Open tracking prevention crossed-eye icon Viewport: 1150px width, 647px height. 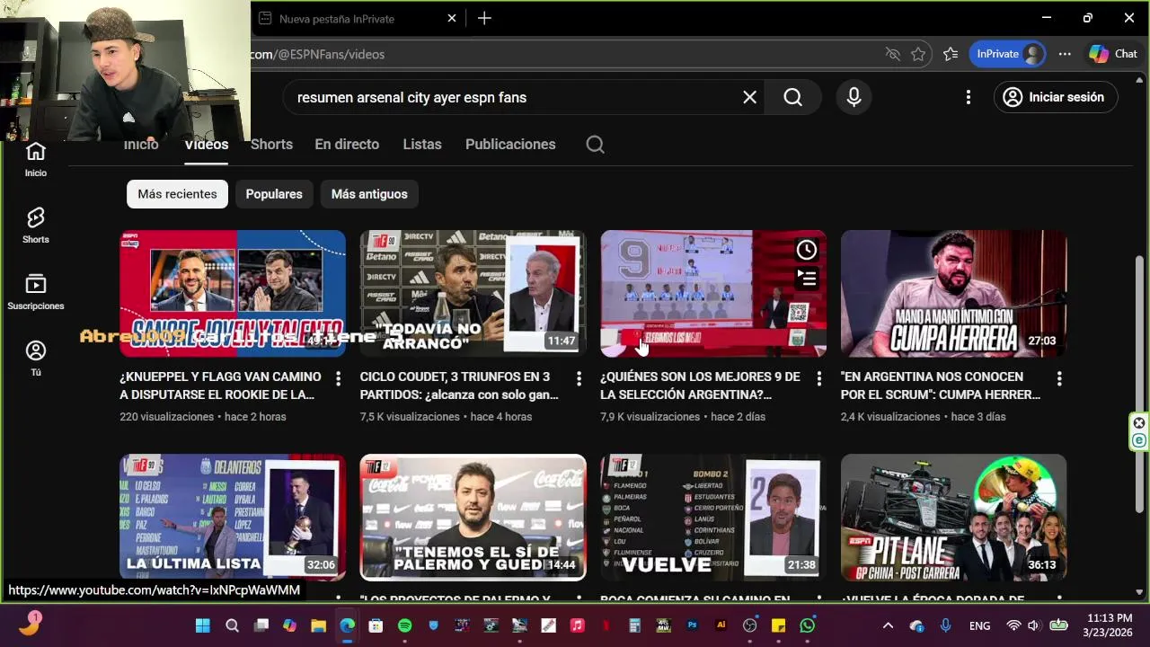[x=892, y=54]
